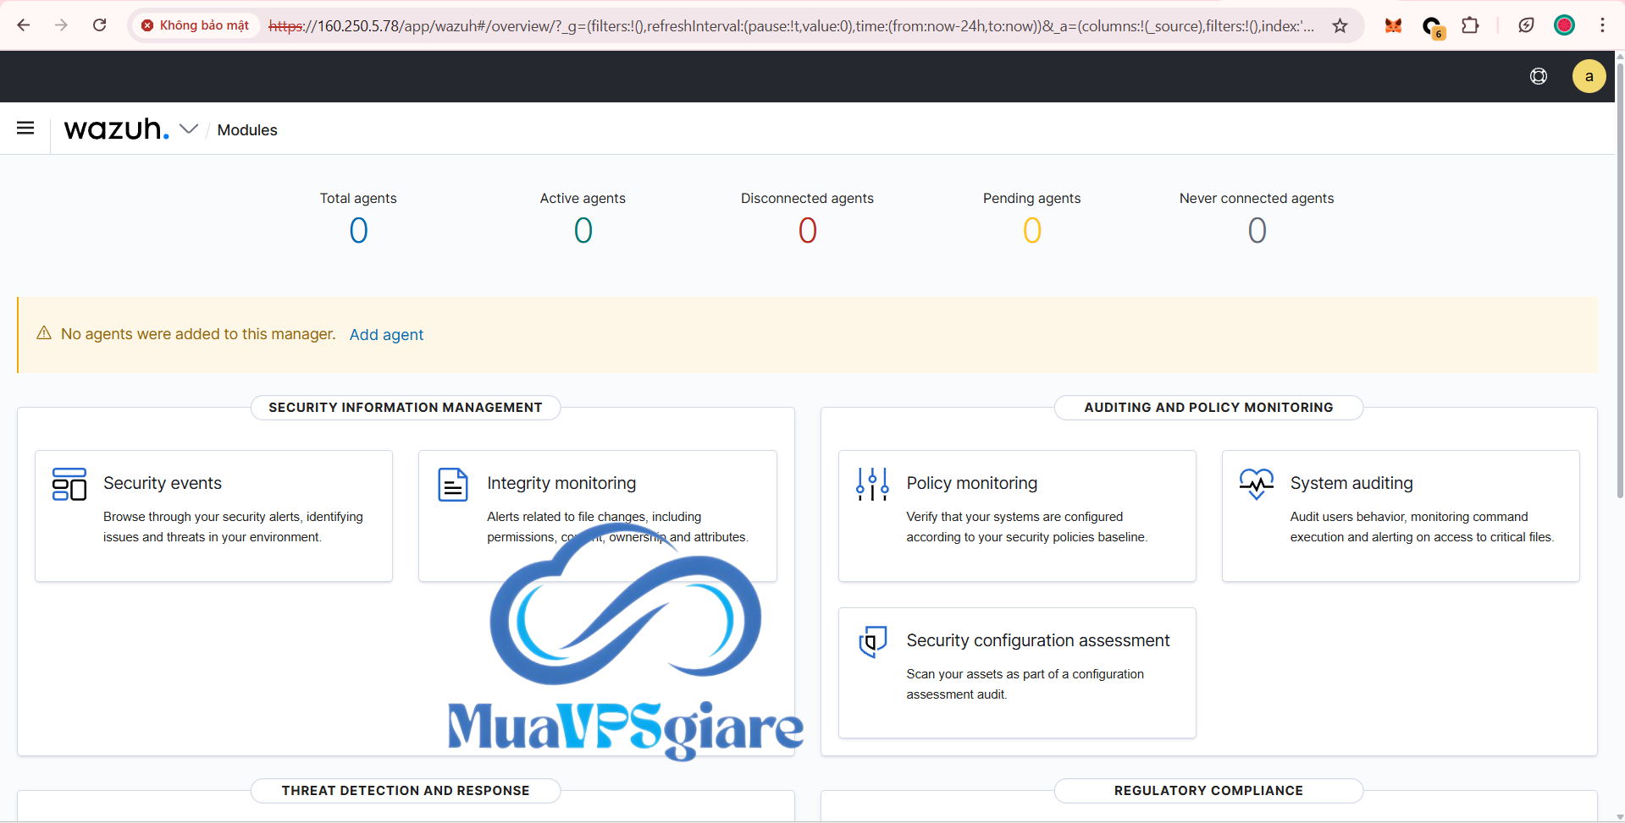Click the System auditing heartbeat icon

[1256, 484]
